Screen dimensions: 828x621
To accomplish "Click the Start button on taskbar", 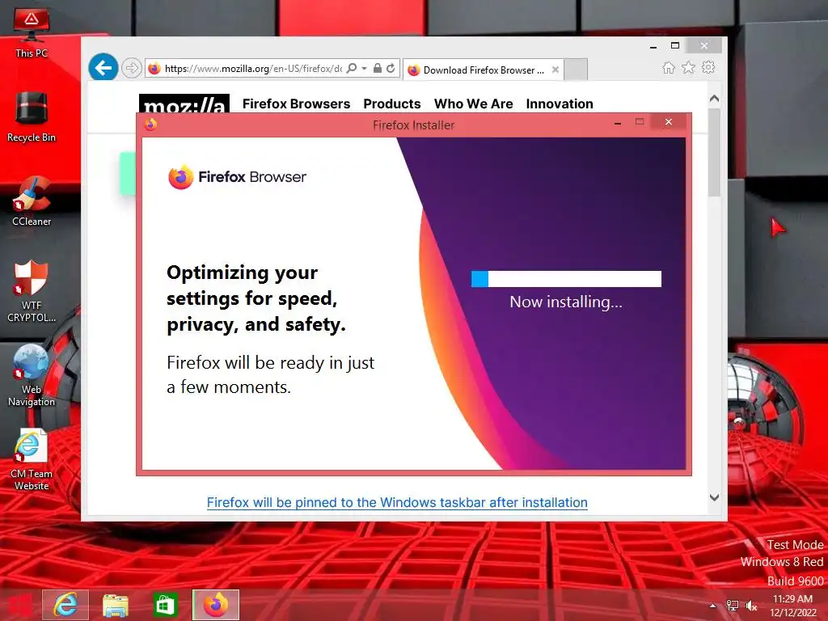I will (19, 606).
